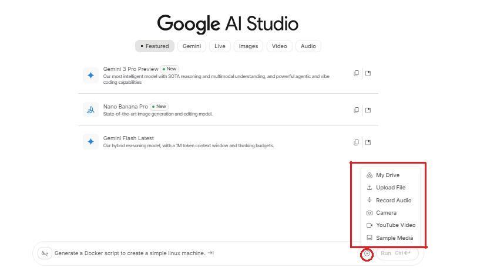This screenshot has height=268, width=497.
Task: Click the Nano Banana Pro banana icon
Action: pos(90,110)
